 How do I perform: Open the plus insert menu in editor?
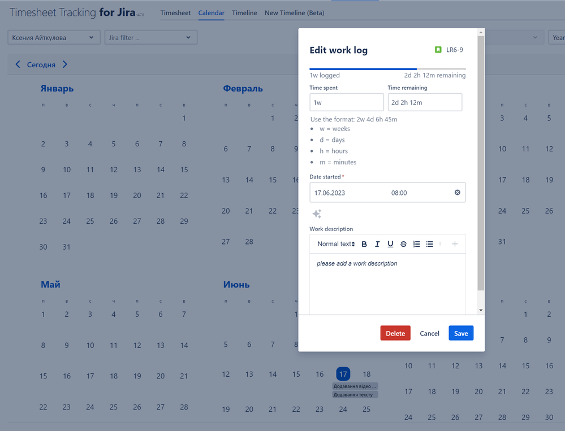pos(455,244)
